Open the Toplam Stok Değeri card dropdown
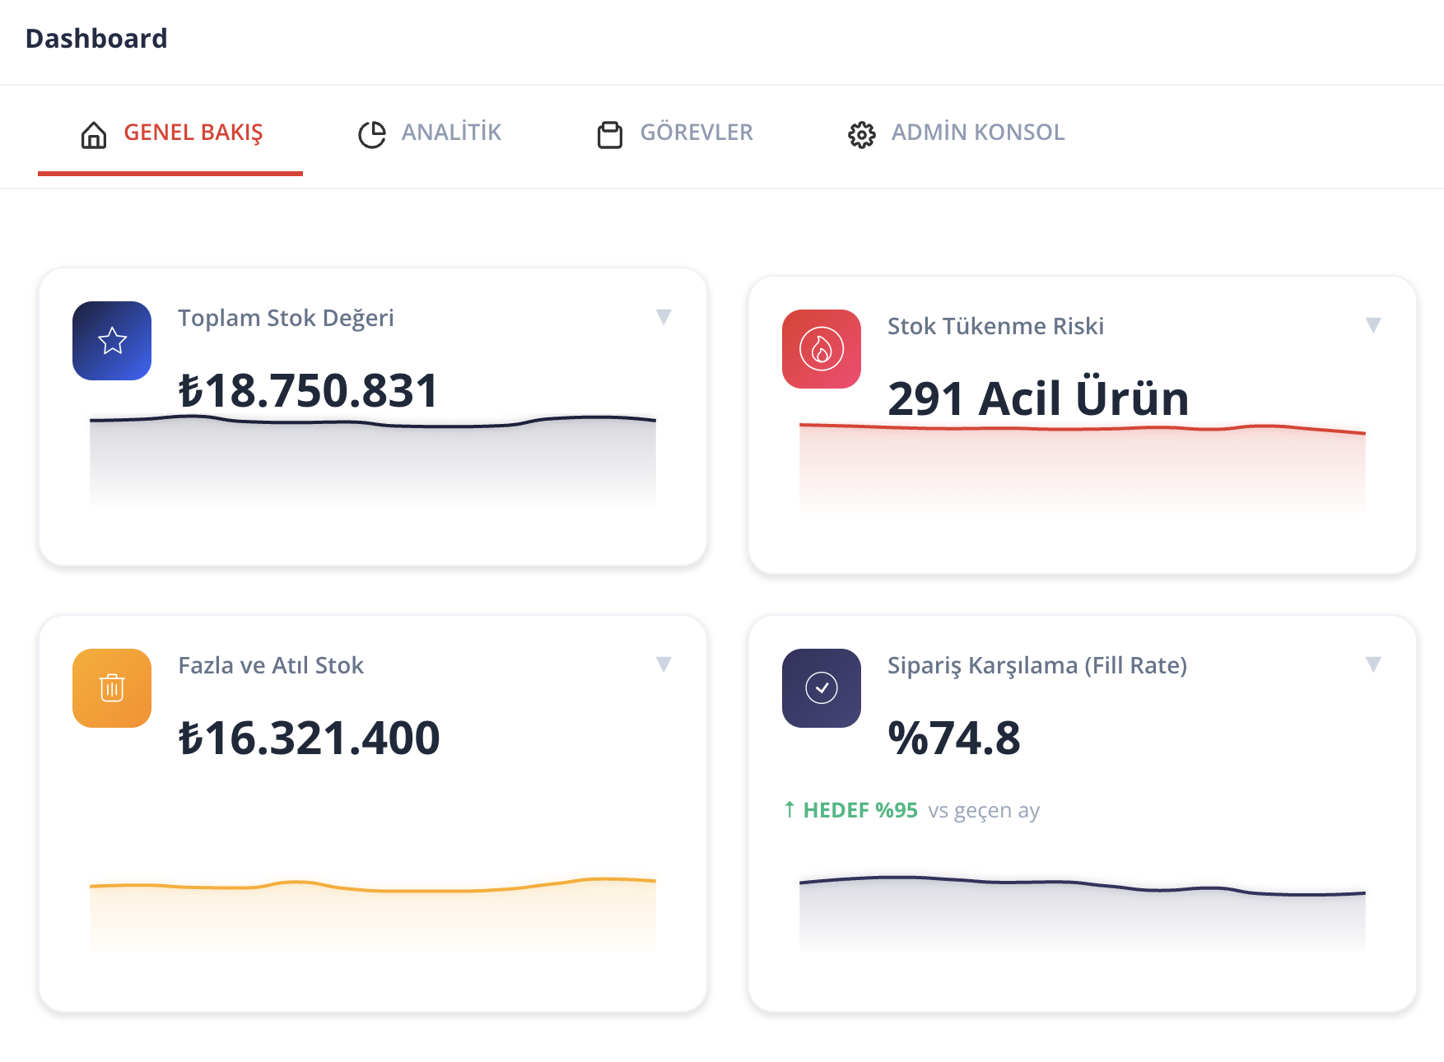The width and height of the screenshot is (1444, 1062). pos(664,317)
